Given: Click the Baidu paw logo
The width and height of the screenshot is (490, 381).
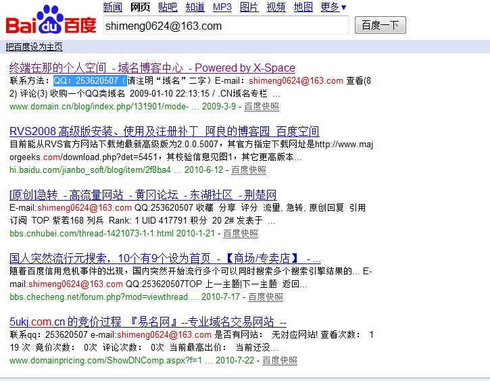Looking at the screenshot, I should 51,20.
